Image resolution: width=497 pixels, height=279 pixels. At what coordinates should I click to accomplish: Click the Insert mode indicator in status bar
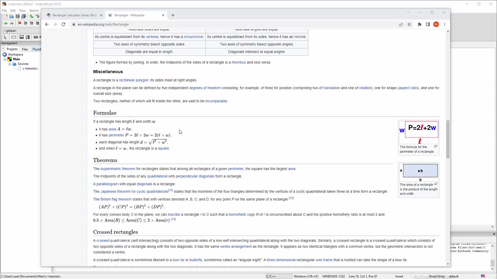coord(399,276)
